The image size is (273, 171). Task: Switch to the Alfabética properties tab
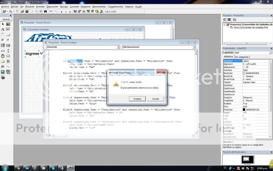(228, 57)
